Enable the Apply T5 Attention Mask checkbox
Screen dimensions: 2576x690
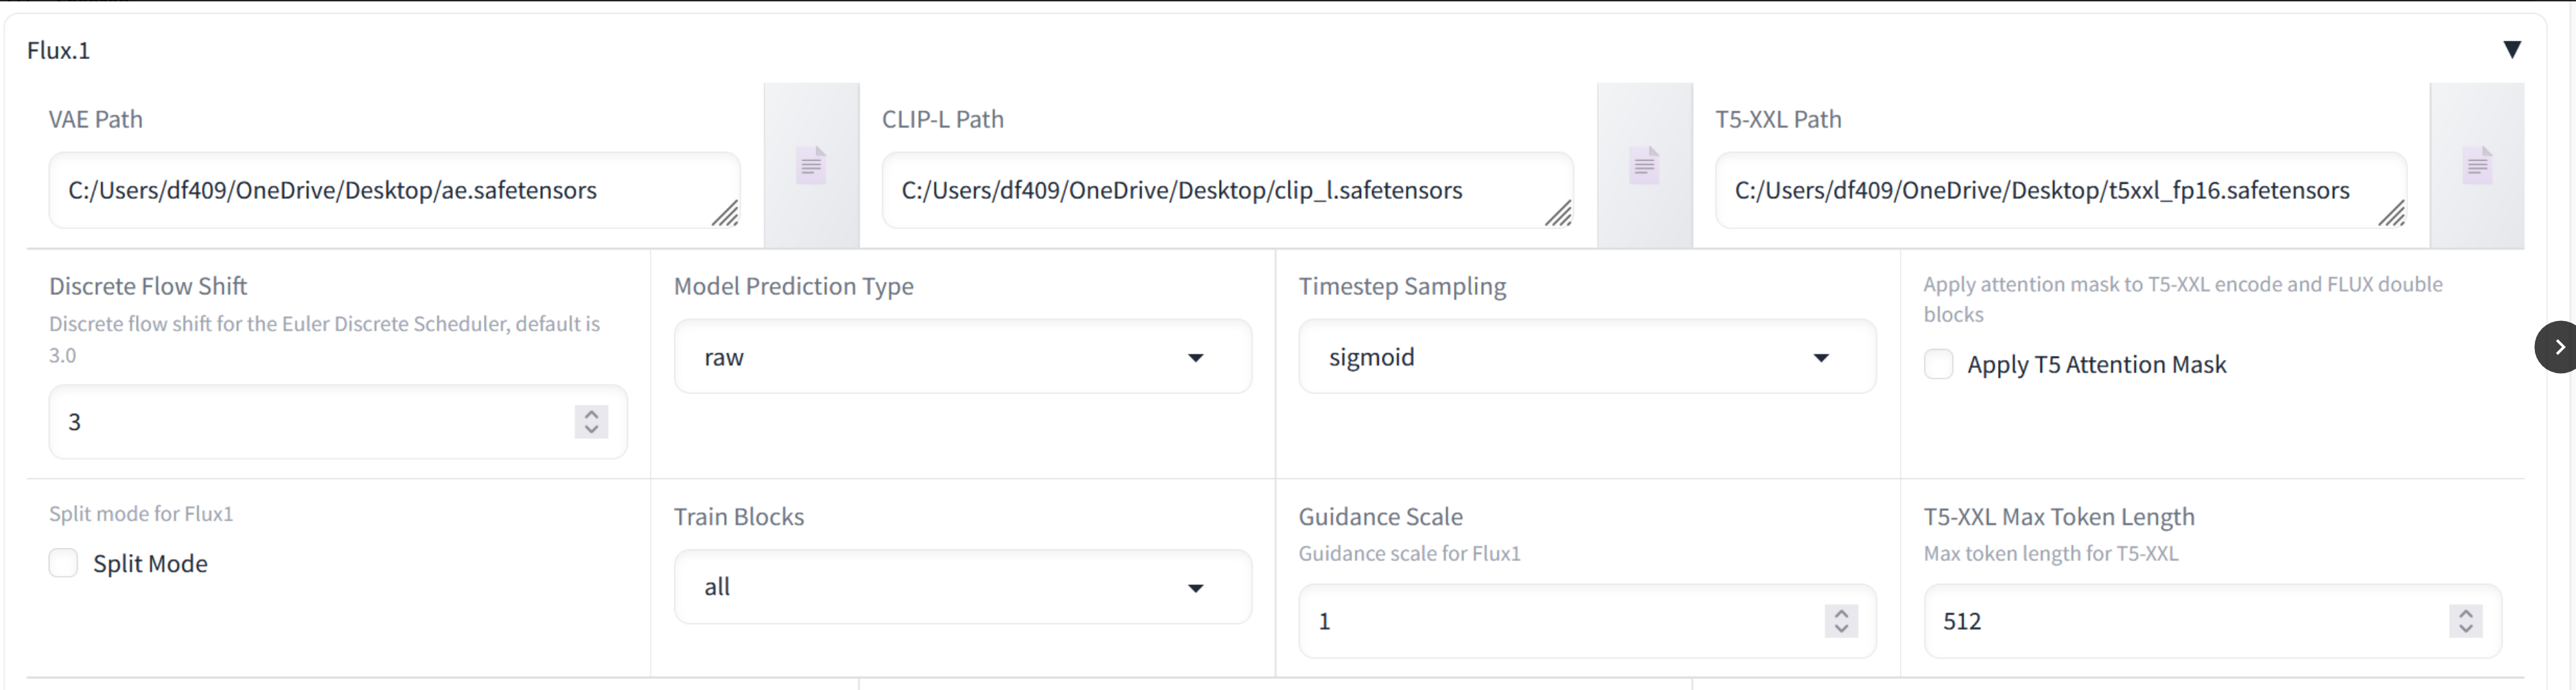click(1938, 364)
